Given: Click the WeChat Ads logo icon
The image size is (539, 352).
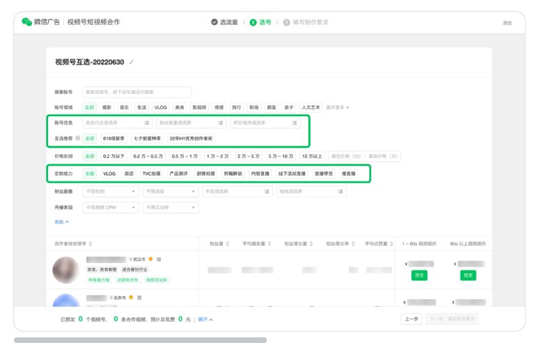Looking at the screenshot, I should point(26,22).
